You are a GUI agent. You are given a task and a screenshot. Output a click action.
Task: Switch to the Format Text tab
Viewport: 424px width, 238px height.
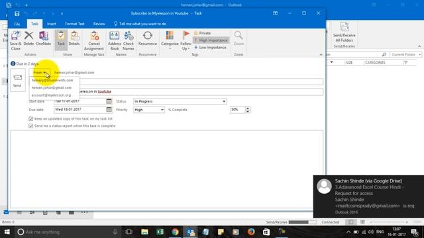coord(75,24)
